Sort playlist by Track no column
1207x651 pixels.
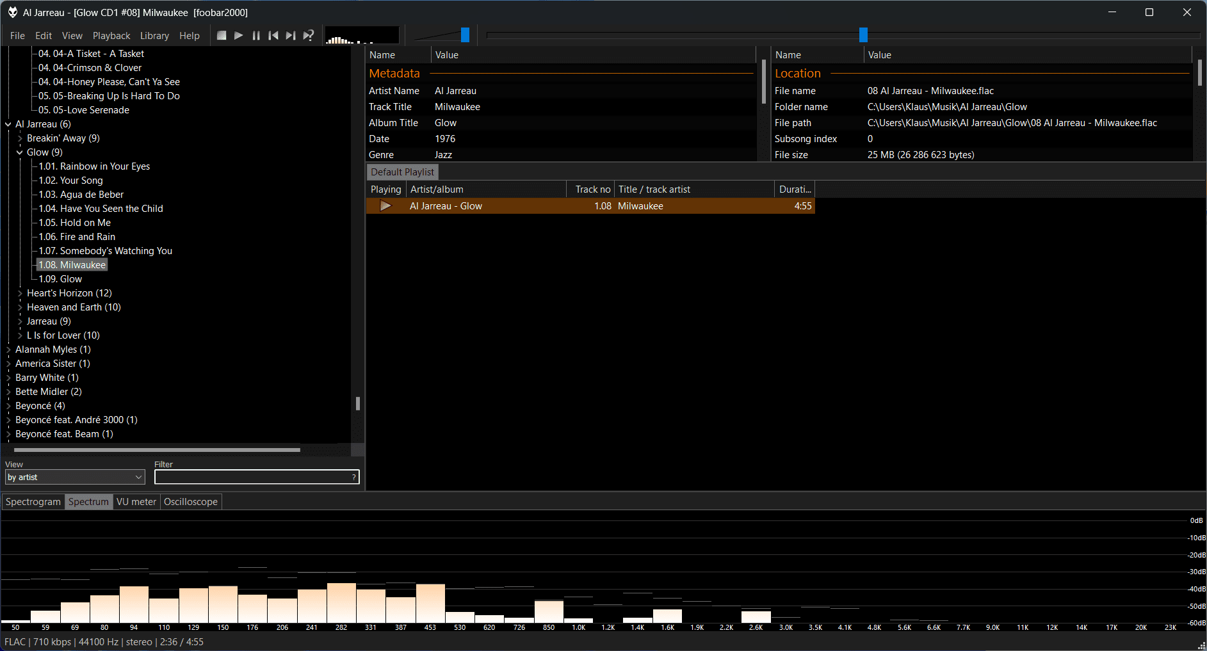point(591,189)
